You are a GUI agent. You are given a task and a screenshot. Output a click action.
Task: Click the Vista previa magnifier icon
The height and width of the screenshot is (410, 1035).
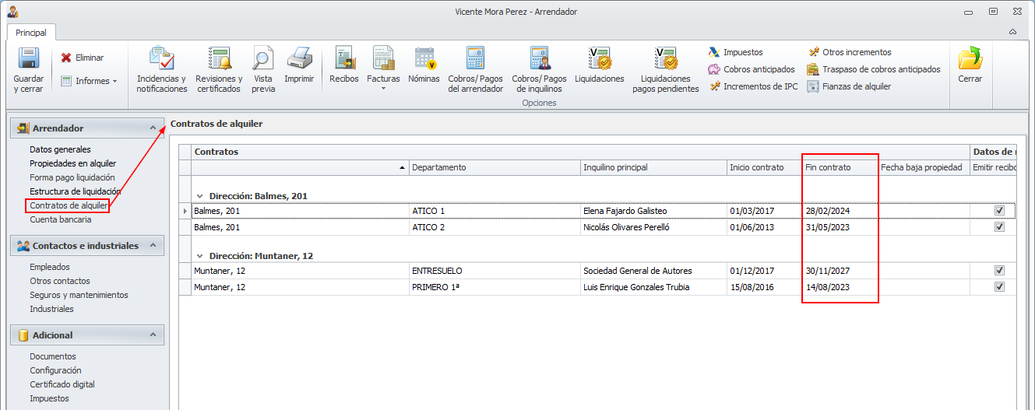(263, 60)
